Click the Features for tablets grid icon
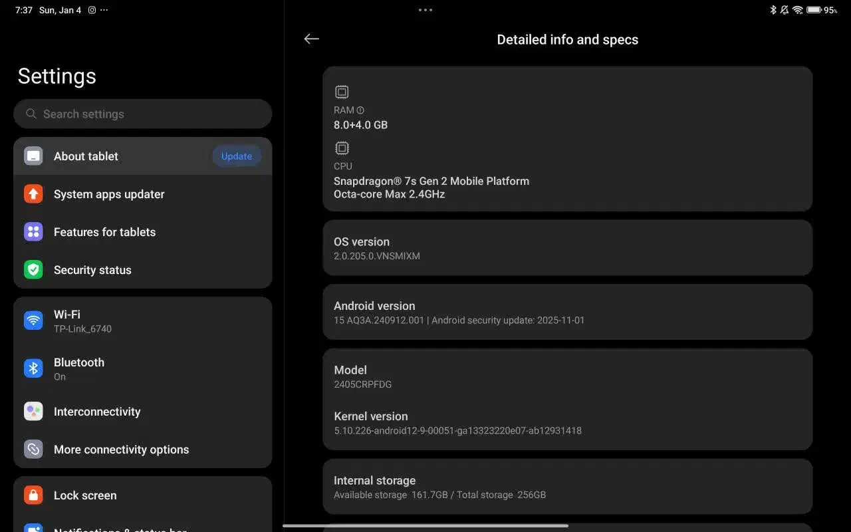The height and width of the screenshot is (532, 851). [x=33, y=231]
